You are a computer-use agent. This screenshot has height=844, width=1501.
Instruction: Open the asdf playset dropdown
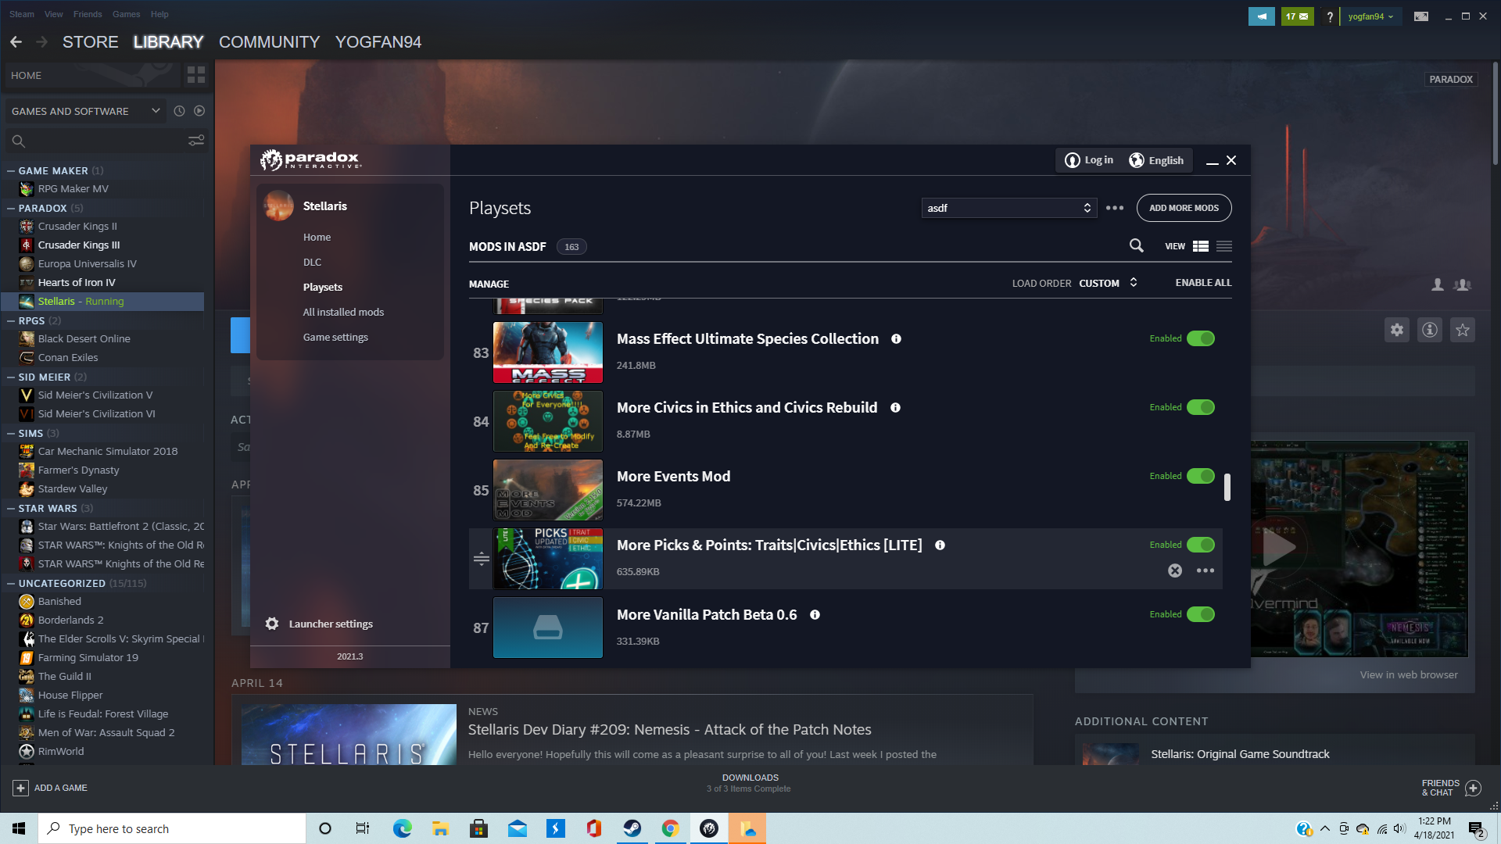[x=1009, y=208]
